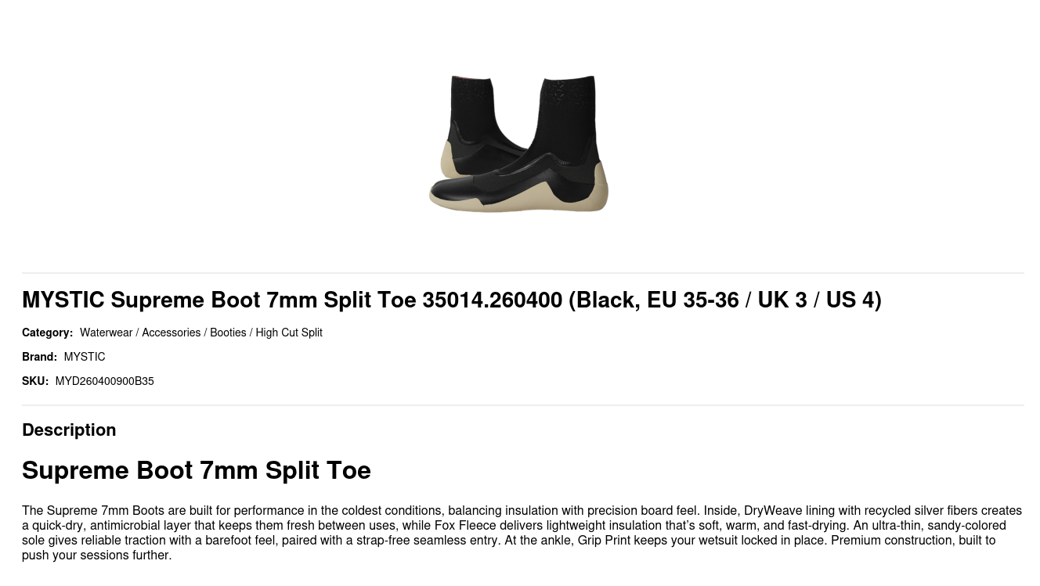Open the Waterwear category link
This screenshot has height=586, width=1040.
coord(106,333)
